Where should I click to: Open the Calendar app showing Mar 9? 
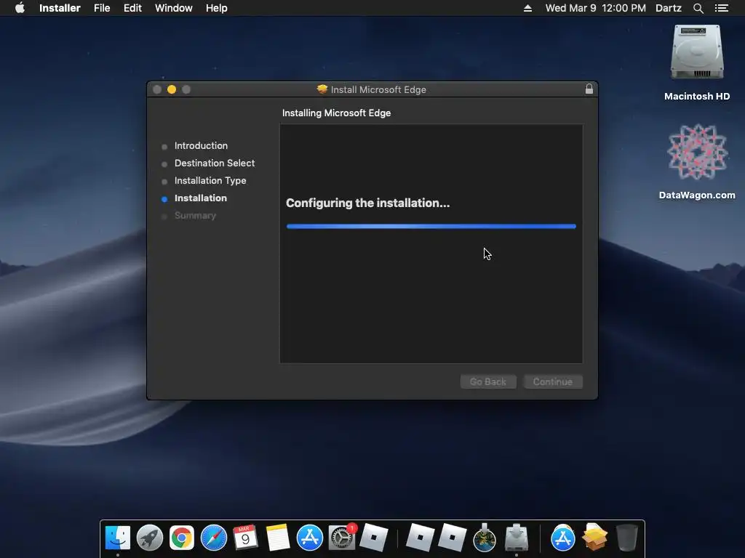(245, 538)
